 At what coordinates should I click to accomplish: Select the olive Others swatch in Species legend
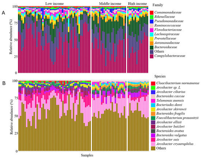point(153,148)
